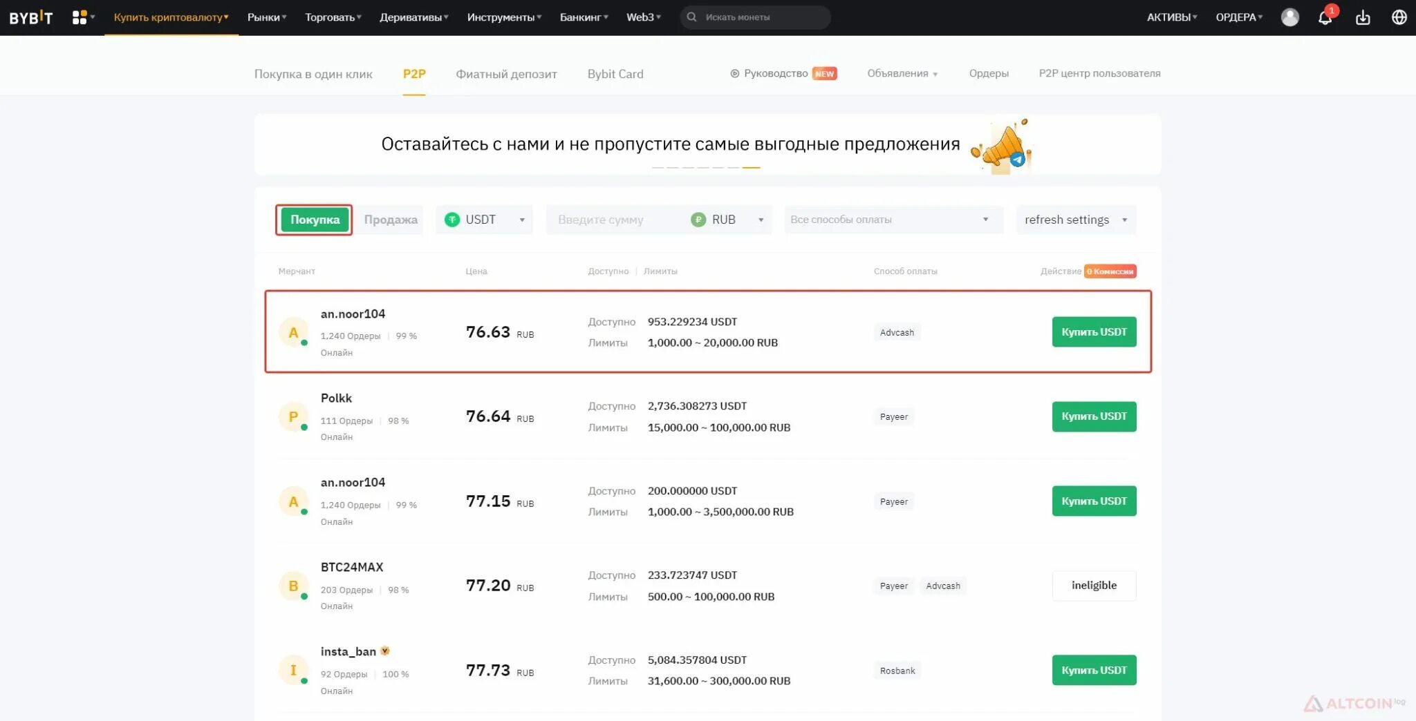Click the NEW badge next to Руководство
This screenshot has height=721, width=1416.
pyautogui.click(x=824, y=73)
